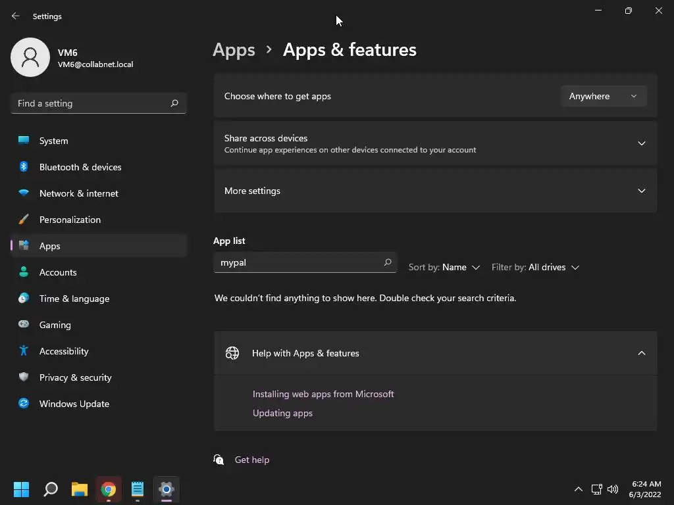Click the Bluetooth & devices icon
674x505 pixels.
click(24, 167)
